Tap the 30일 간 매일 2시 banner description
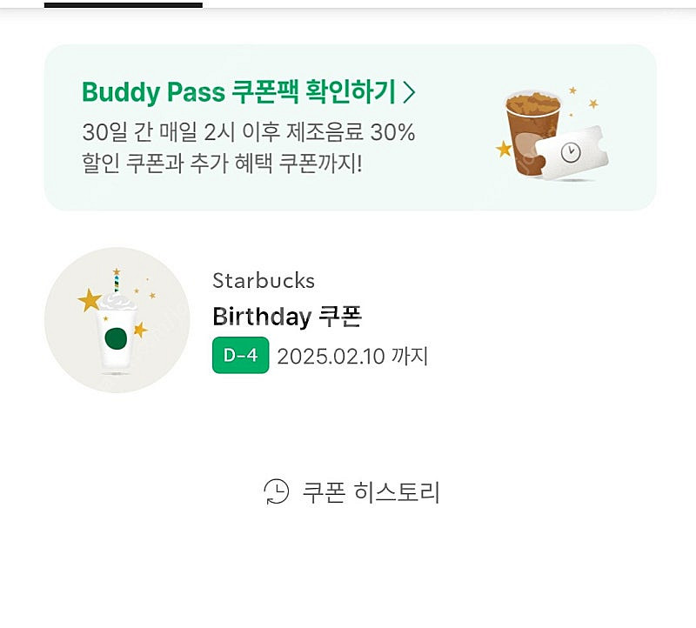 (x=248, y=132)
